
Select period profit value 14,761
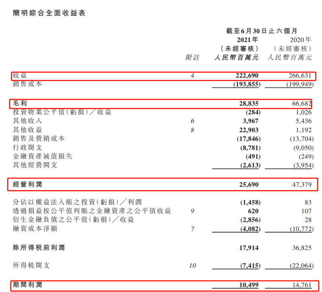(x=302, y=285)
